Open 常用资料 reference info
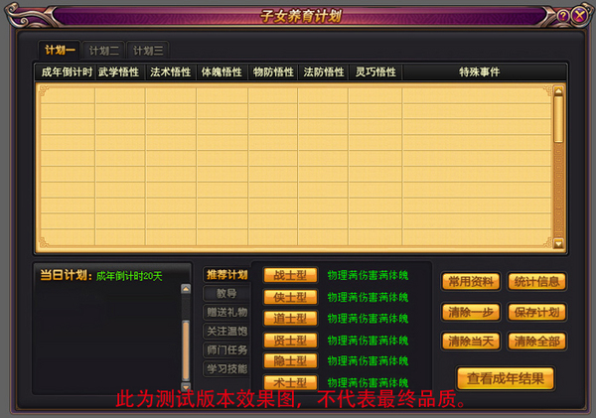 click(x=471, y=282)
